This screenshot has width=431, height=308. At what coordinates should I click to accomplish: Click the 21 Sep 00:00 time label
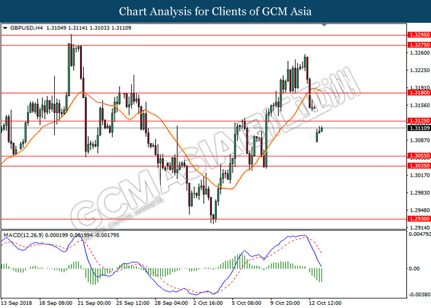[95, 303]
